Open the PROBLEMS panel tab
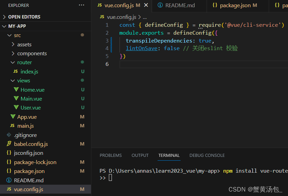This screenshot has height=196, width=288. click(111, 155)
